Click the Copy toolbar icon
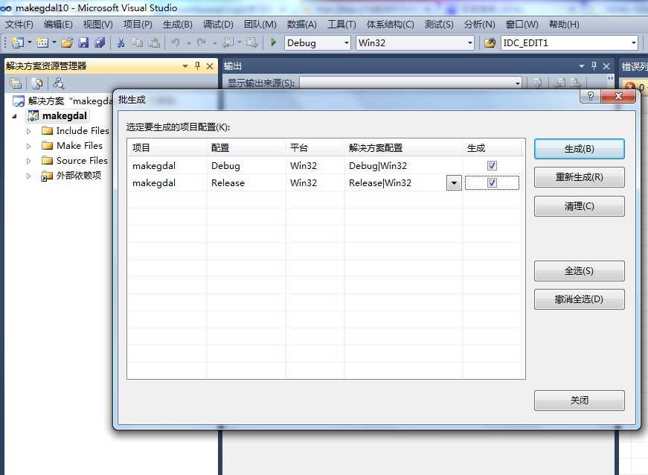The width and height of the screenshot is (648, 475). (137, 42)
